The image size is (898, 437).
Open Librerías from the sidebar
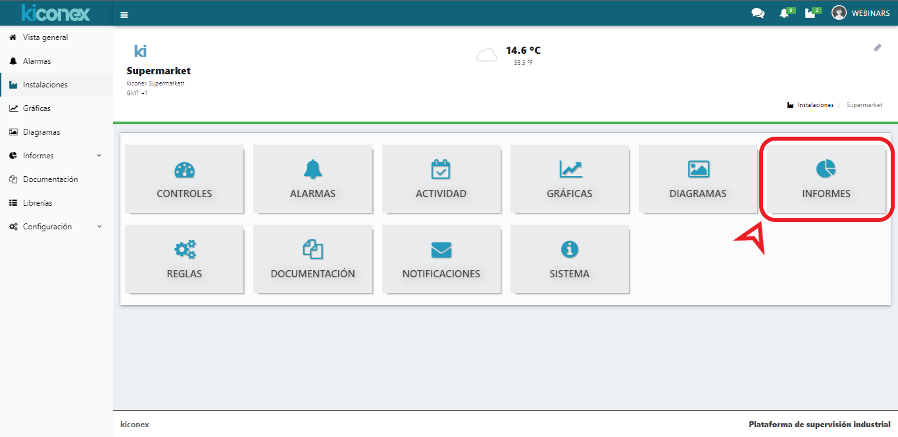point(37,203)
